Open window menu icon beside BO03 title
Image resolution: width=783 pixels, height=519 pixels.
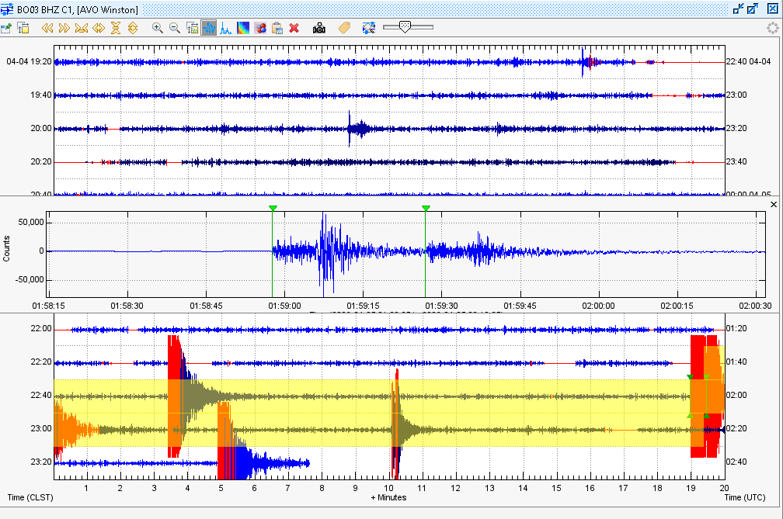[x=7, y=9]
